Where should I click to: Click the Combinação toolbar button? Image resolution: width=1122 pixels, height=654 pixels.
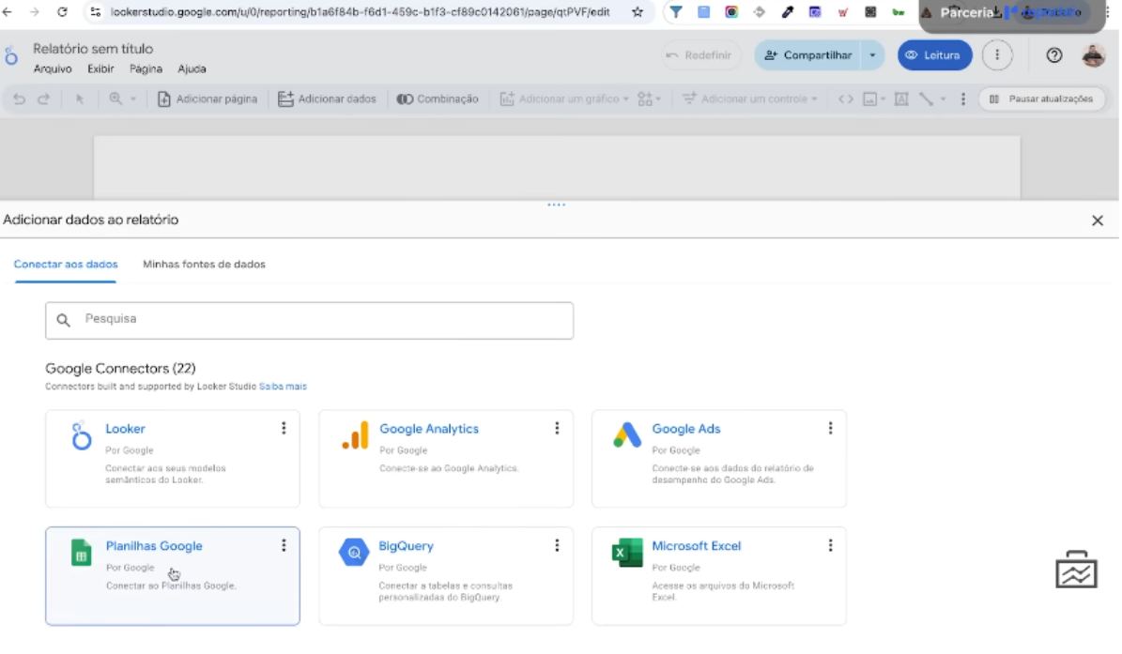click(438, 99)
